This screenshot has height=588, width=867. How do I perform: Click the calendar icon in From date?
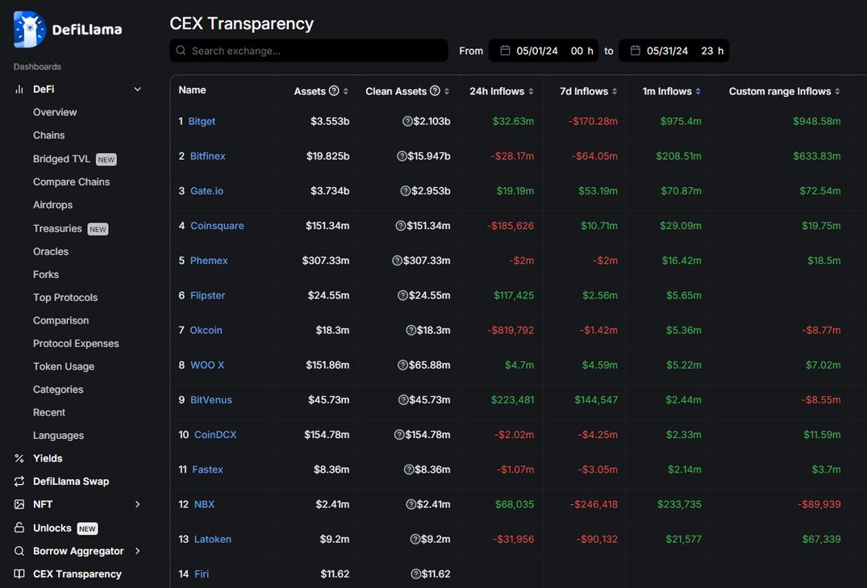pos(505,50)
